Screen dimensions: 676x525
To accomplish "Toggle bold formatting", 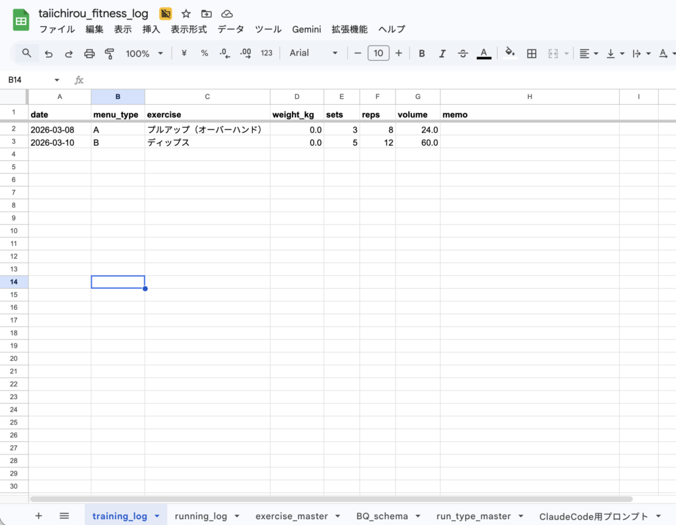I will pyautogui.click(x=422, y=53).
